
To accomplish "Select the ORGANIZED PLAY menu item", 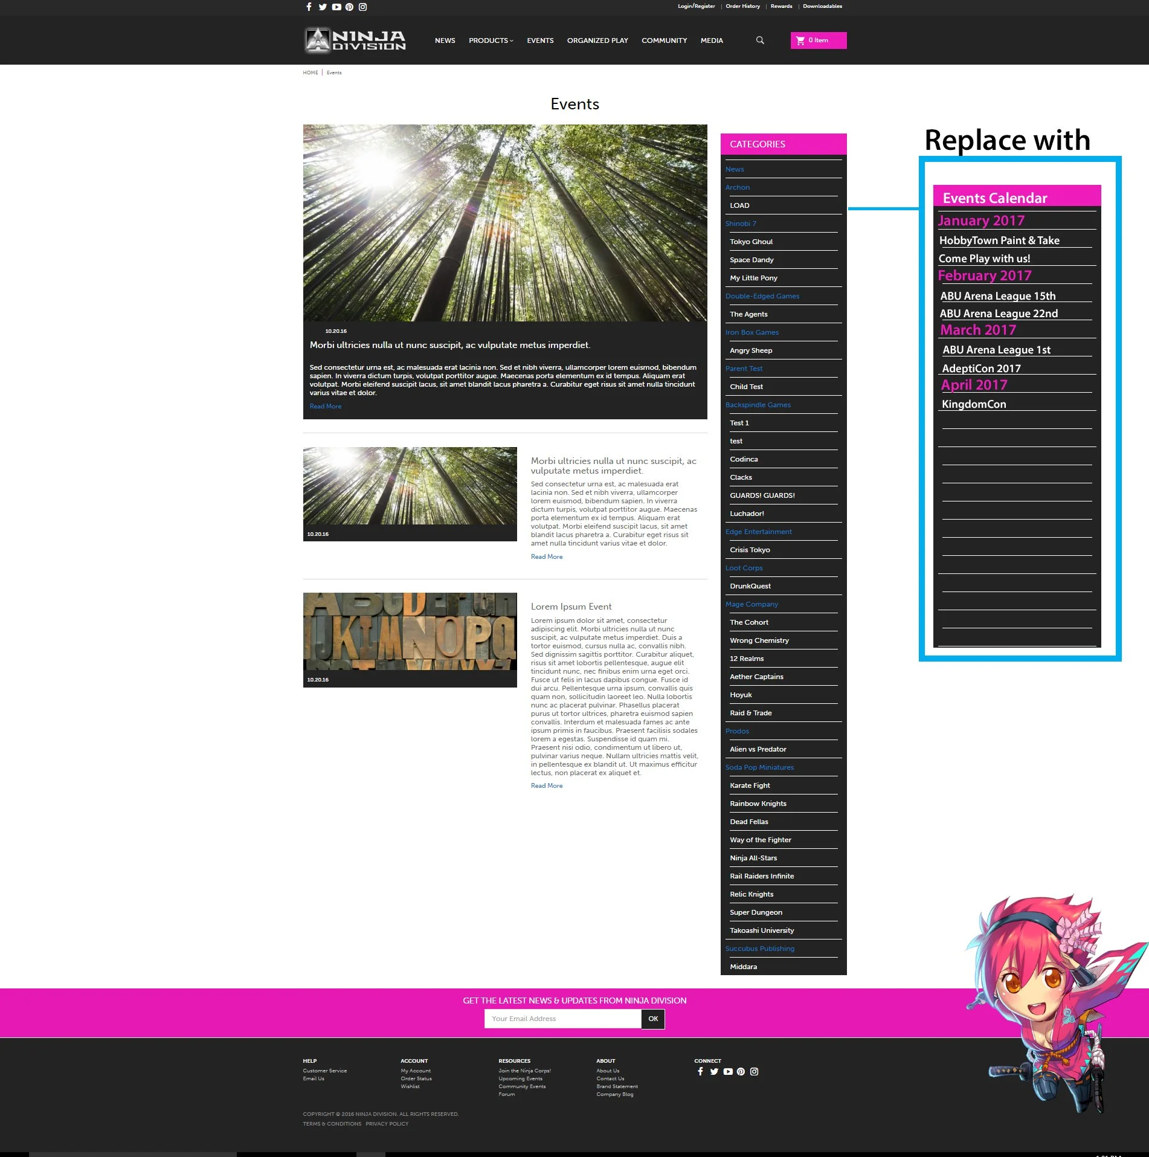I will (x=597, y=40).
